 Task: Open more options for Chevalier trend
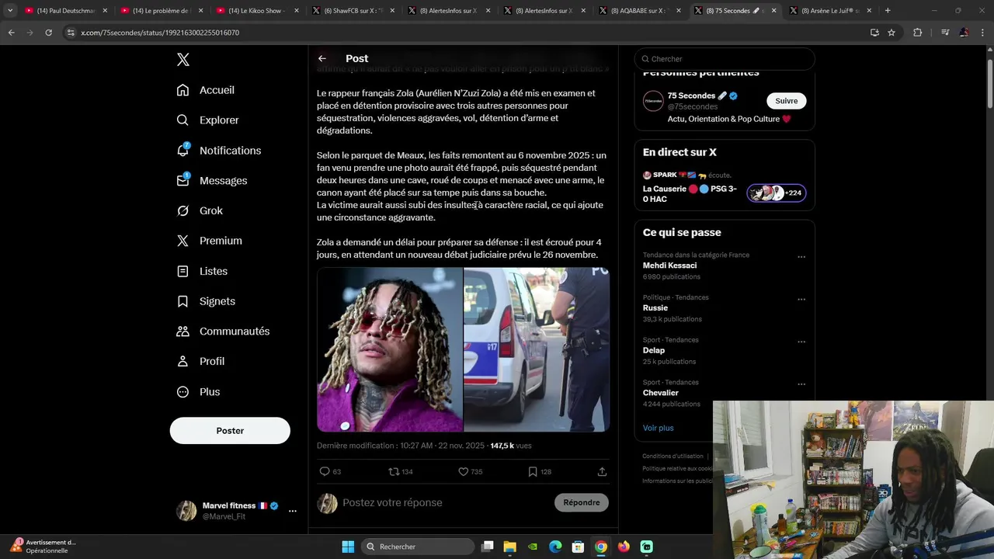(x=801, y=384)
